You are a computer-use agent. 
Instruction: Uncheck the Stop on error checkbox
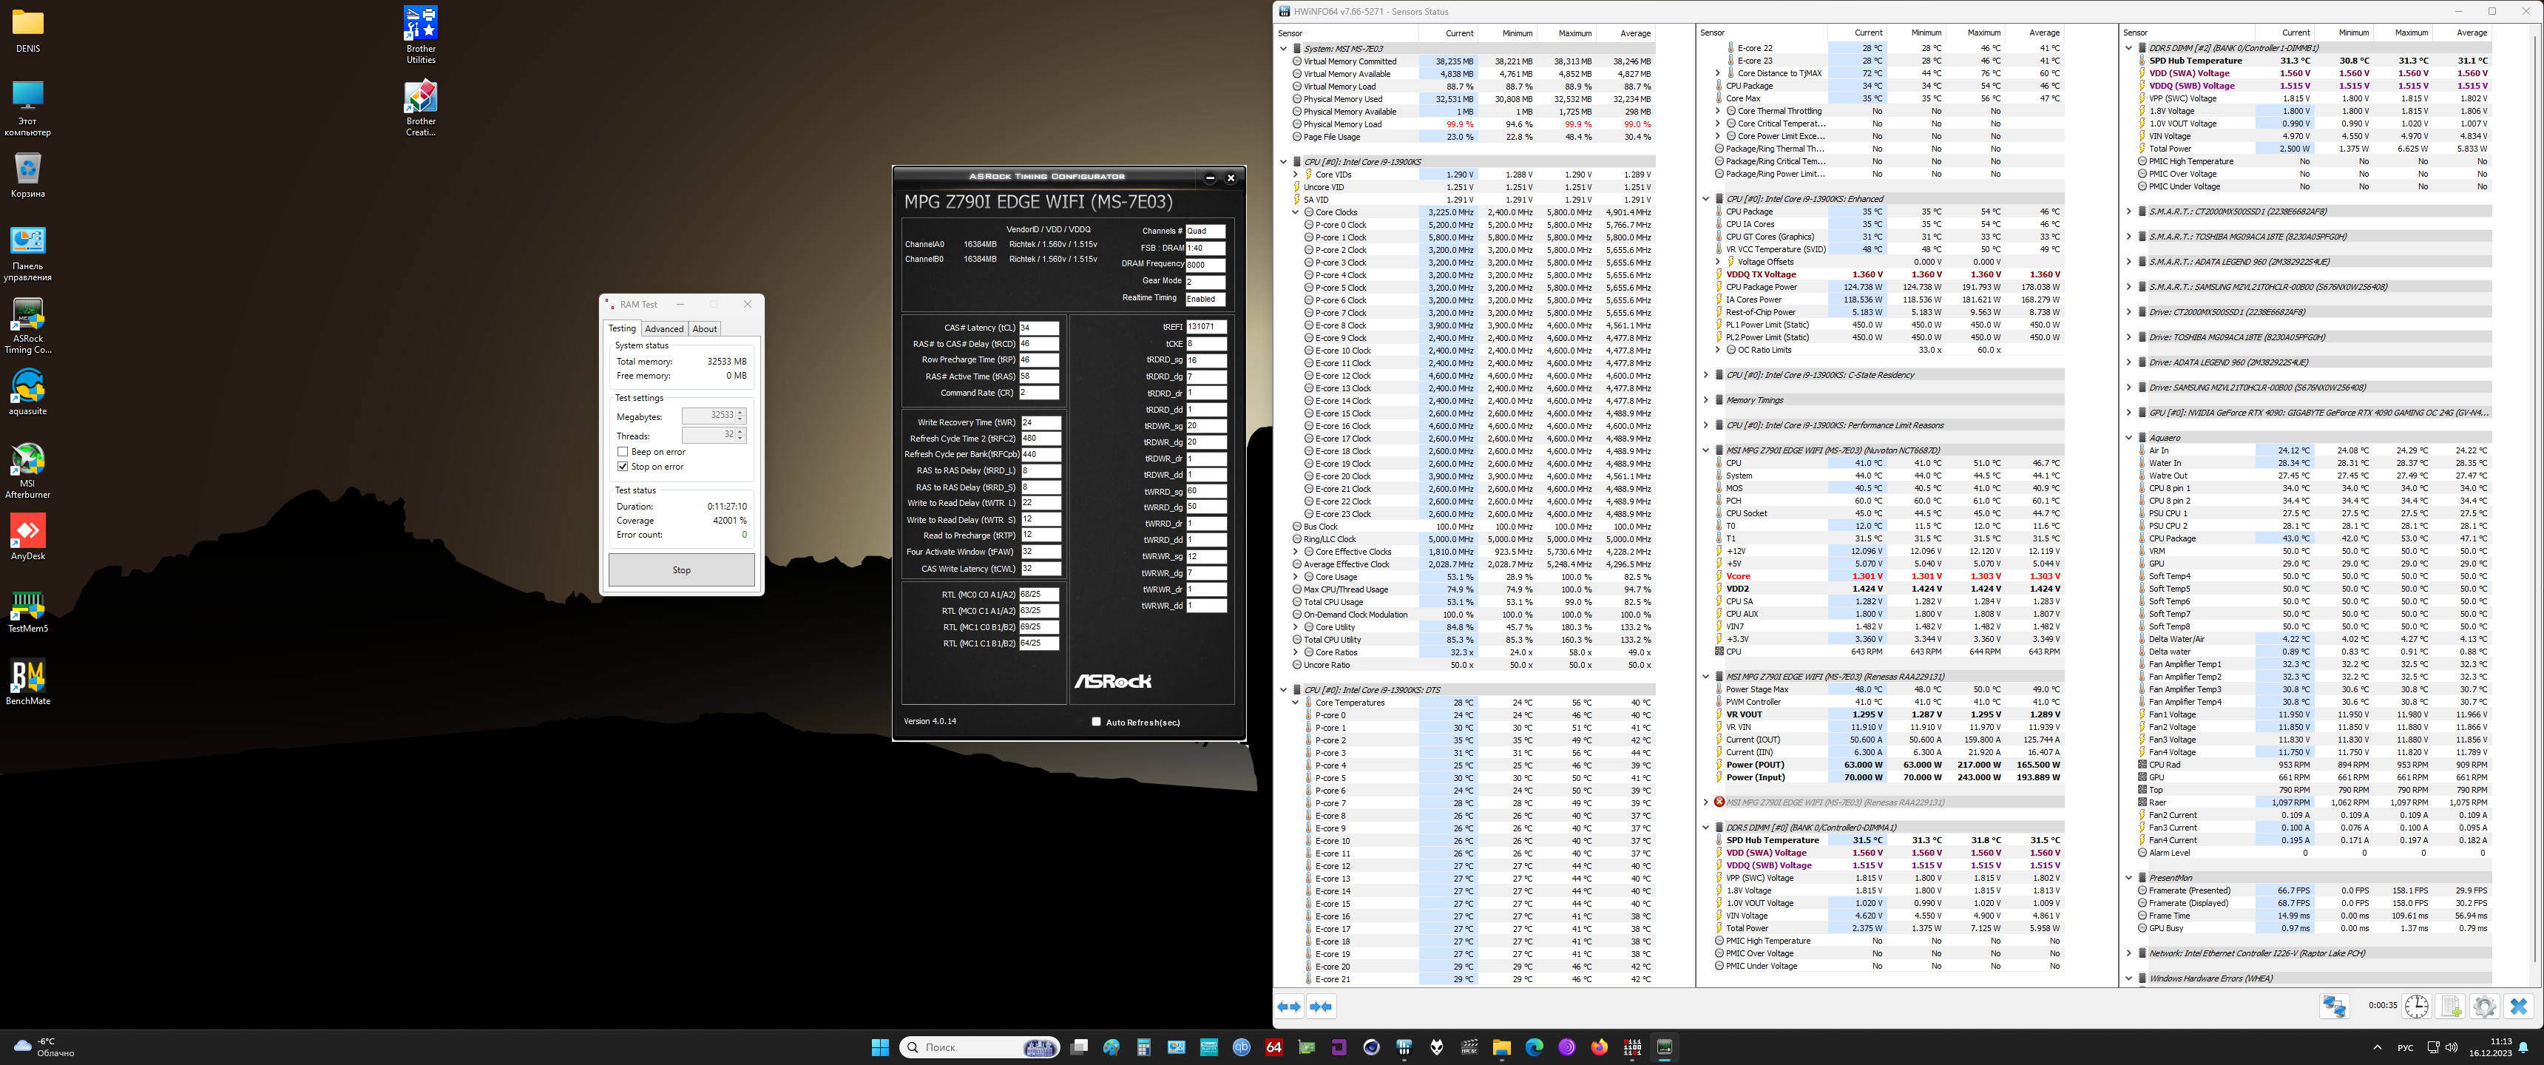click(x=623, y=467)
